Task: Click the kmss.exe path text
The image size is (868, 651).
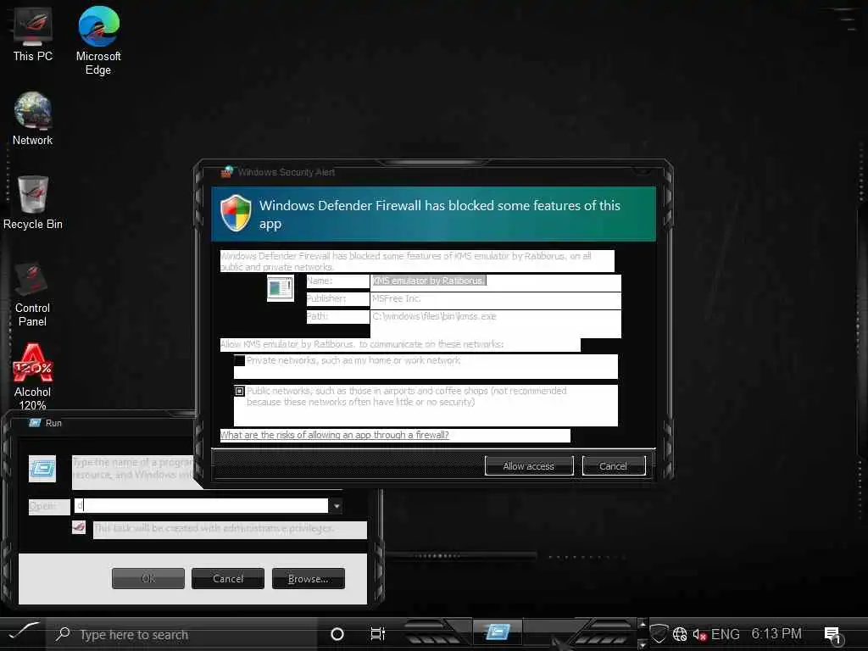Action: click(x=434, y=316)
